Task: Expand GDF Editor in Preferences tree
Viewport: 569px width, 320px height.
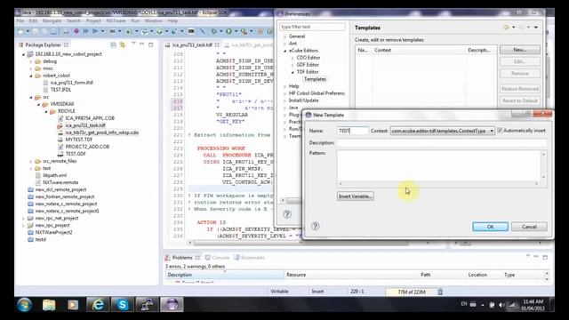Action: pyautogui.click(x=293, y=65)
